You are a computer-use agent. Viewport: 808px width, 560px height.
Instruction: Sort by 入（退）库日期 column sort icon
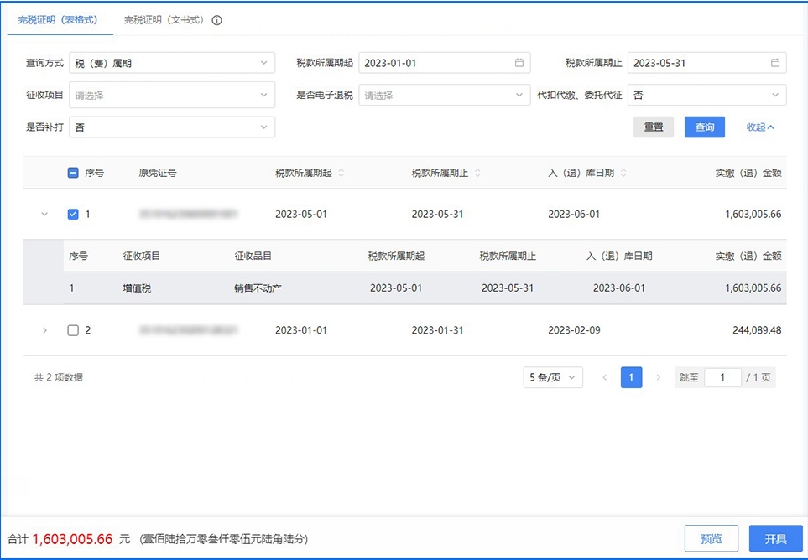(623, 174)
